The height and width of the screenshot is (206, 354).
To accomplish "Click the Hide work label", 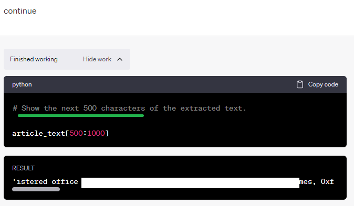I will click(x=97, y=59).
